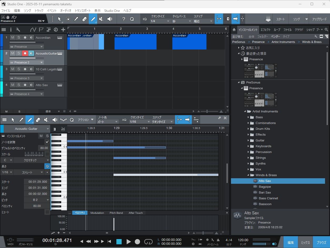Go to browser home icon
Viewport: 330px width, 248px height.
234,30
